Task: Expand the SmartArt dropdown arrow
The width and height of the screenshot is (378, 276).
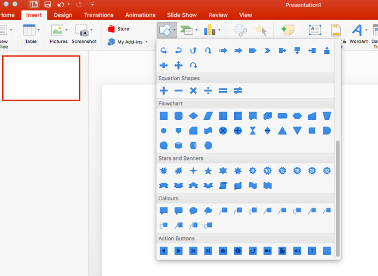Action: tap(196, 30)
